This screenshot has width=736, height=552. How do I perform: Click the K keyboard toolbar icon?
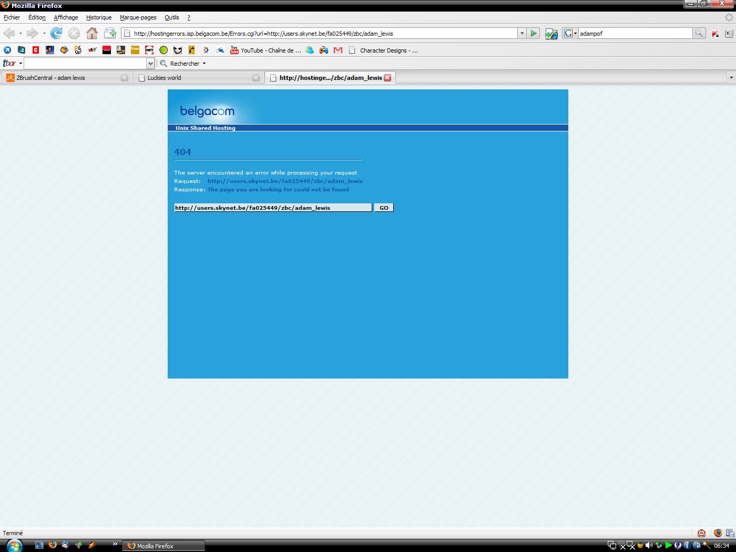728,34
